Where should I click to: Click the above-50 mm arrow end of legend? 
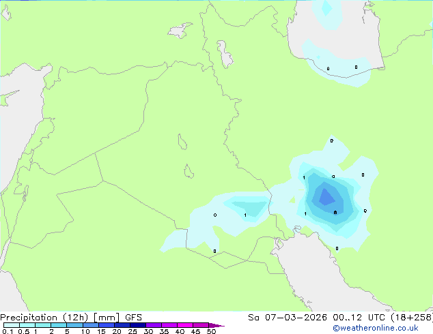(x=216, y=326)
